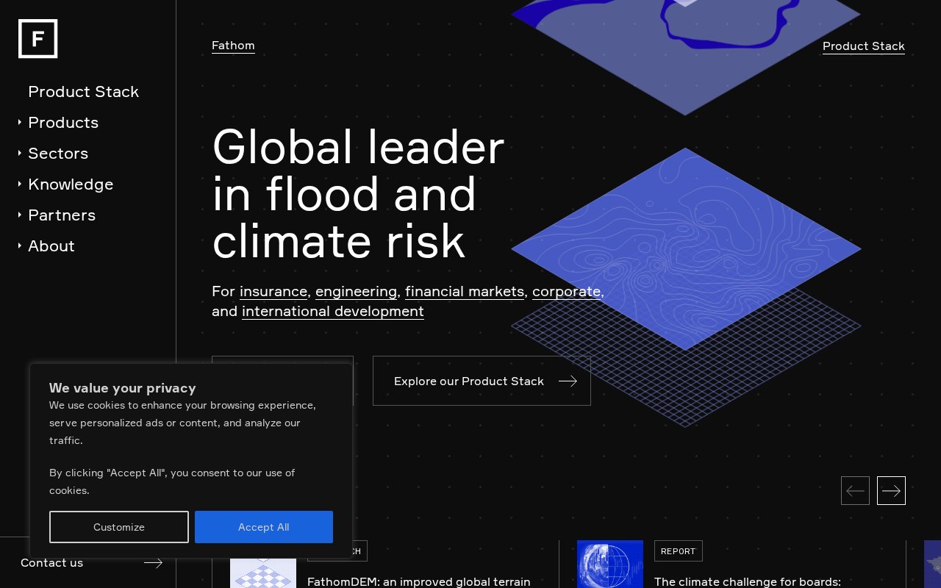This screenshot has height=588, width=941.
Task: Click Customize cookie settings button
Action: [x=119, y=527]
